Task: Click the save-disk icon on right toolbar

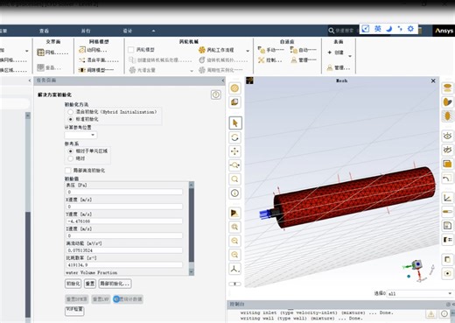Action: (x=447, y=225)
